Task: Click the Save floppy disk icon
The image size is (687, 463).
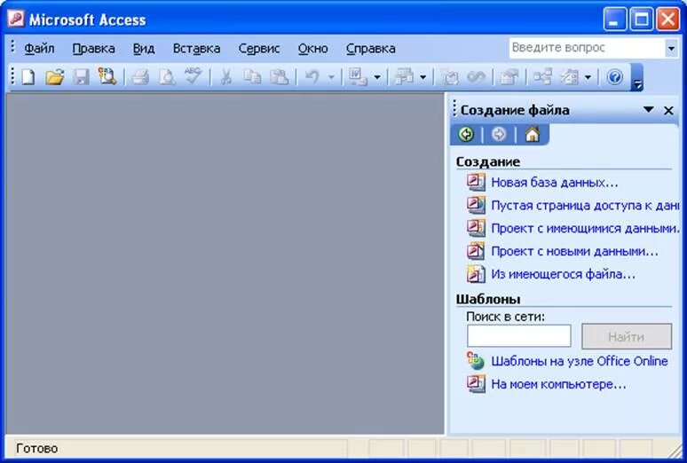Action: click(81, 77)
